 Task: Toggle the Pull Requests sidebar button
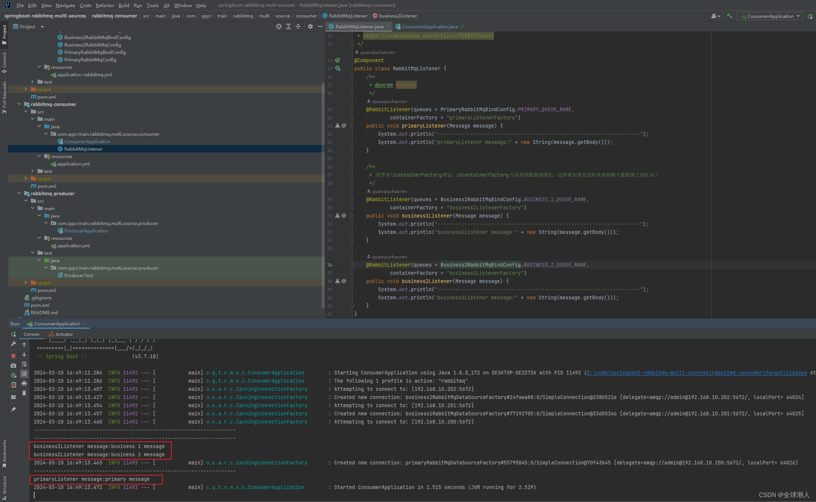[x=4, y=97]
